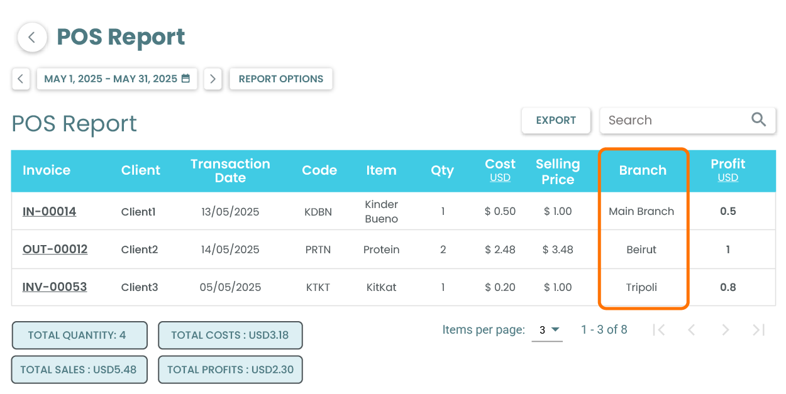Type in the Search field
The image size is (786, 394).
coord(676,121)
